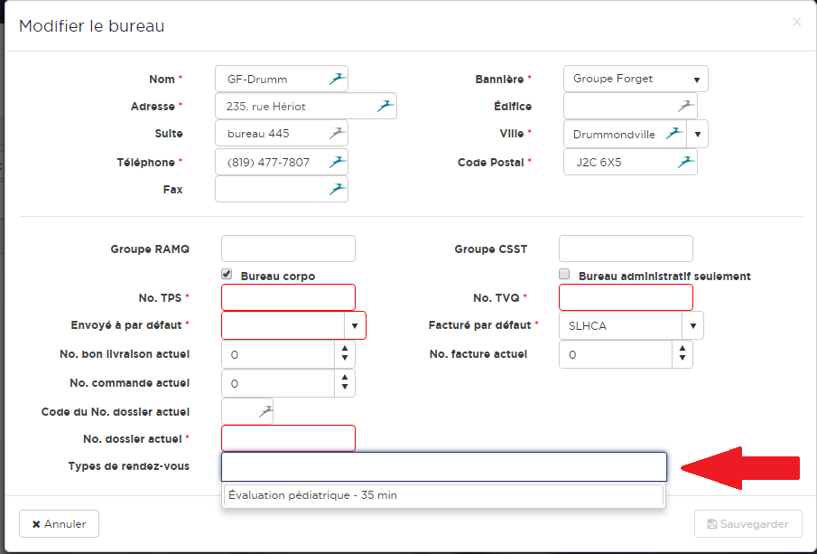
Task: Click the bird icon in Code Postal field
Action: [686, 162]
